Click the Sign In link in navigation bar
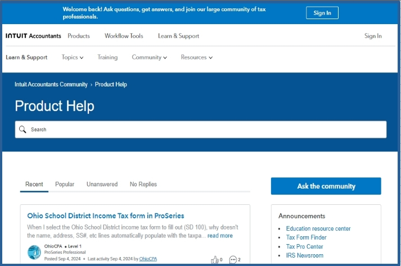The width and height of the screenshot is (401, 266). [x=373, y=36]
